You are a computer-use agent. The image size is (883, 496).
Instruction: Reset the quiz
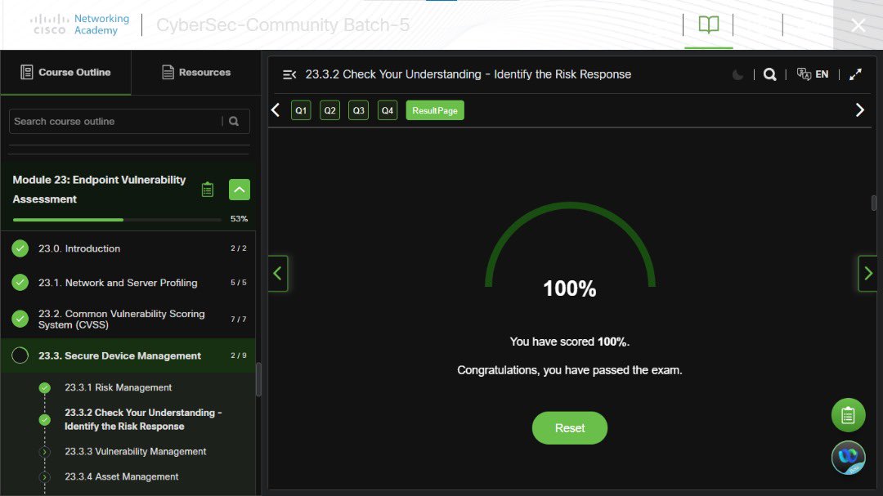[570, 428]
